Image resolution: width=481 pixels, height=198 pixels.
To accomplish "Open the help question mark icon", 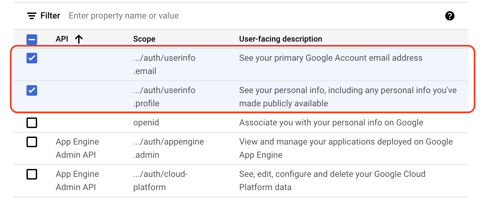I will point(450,16).
